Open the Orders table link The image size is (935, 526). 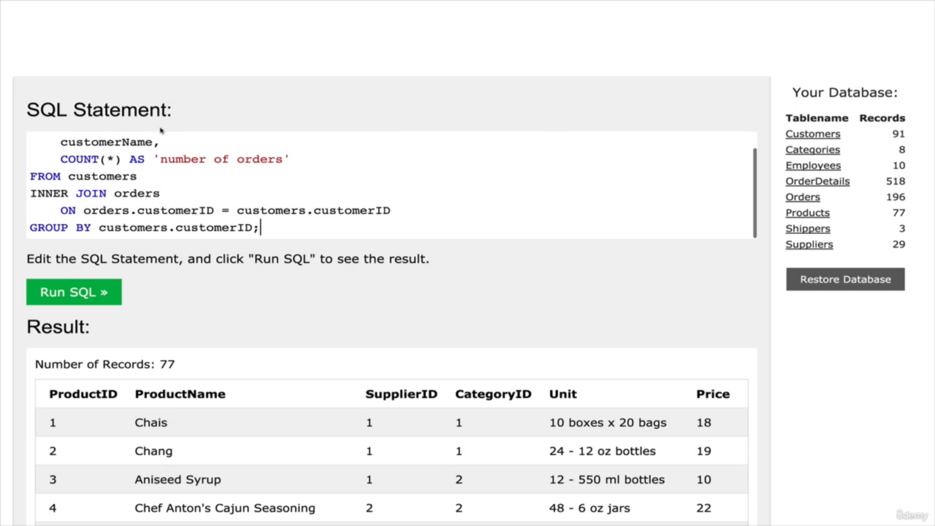[802, 197]
